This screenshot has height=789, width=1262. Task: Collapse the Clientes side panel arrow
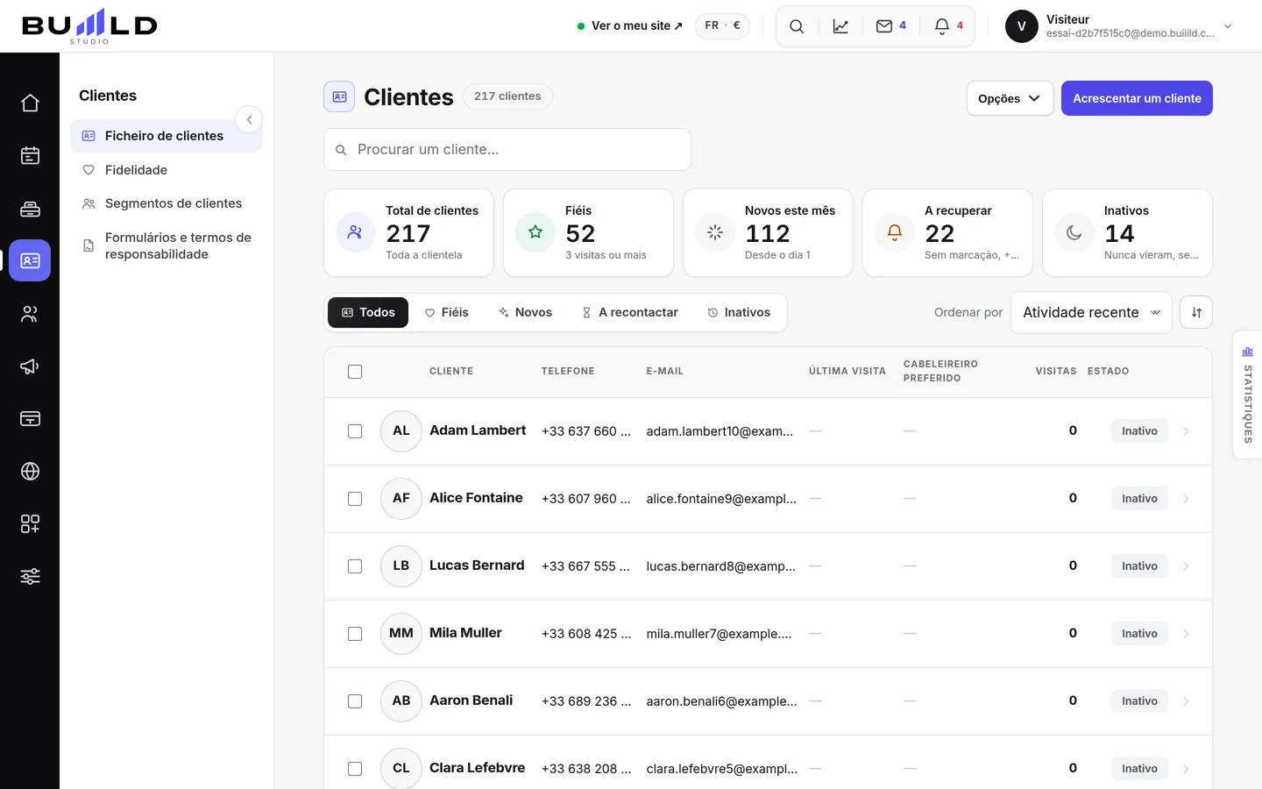tap(249, 119)
